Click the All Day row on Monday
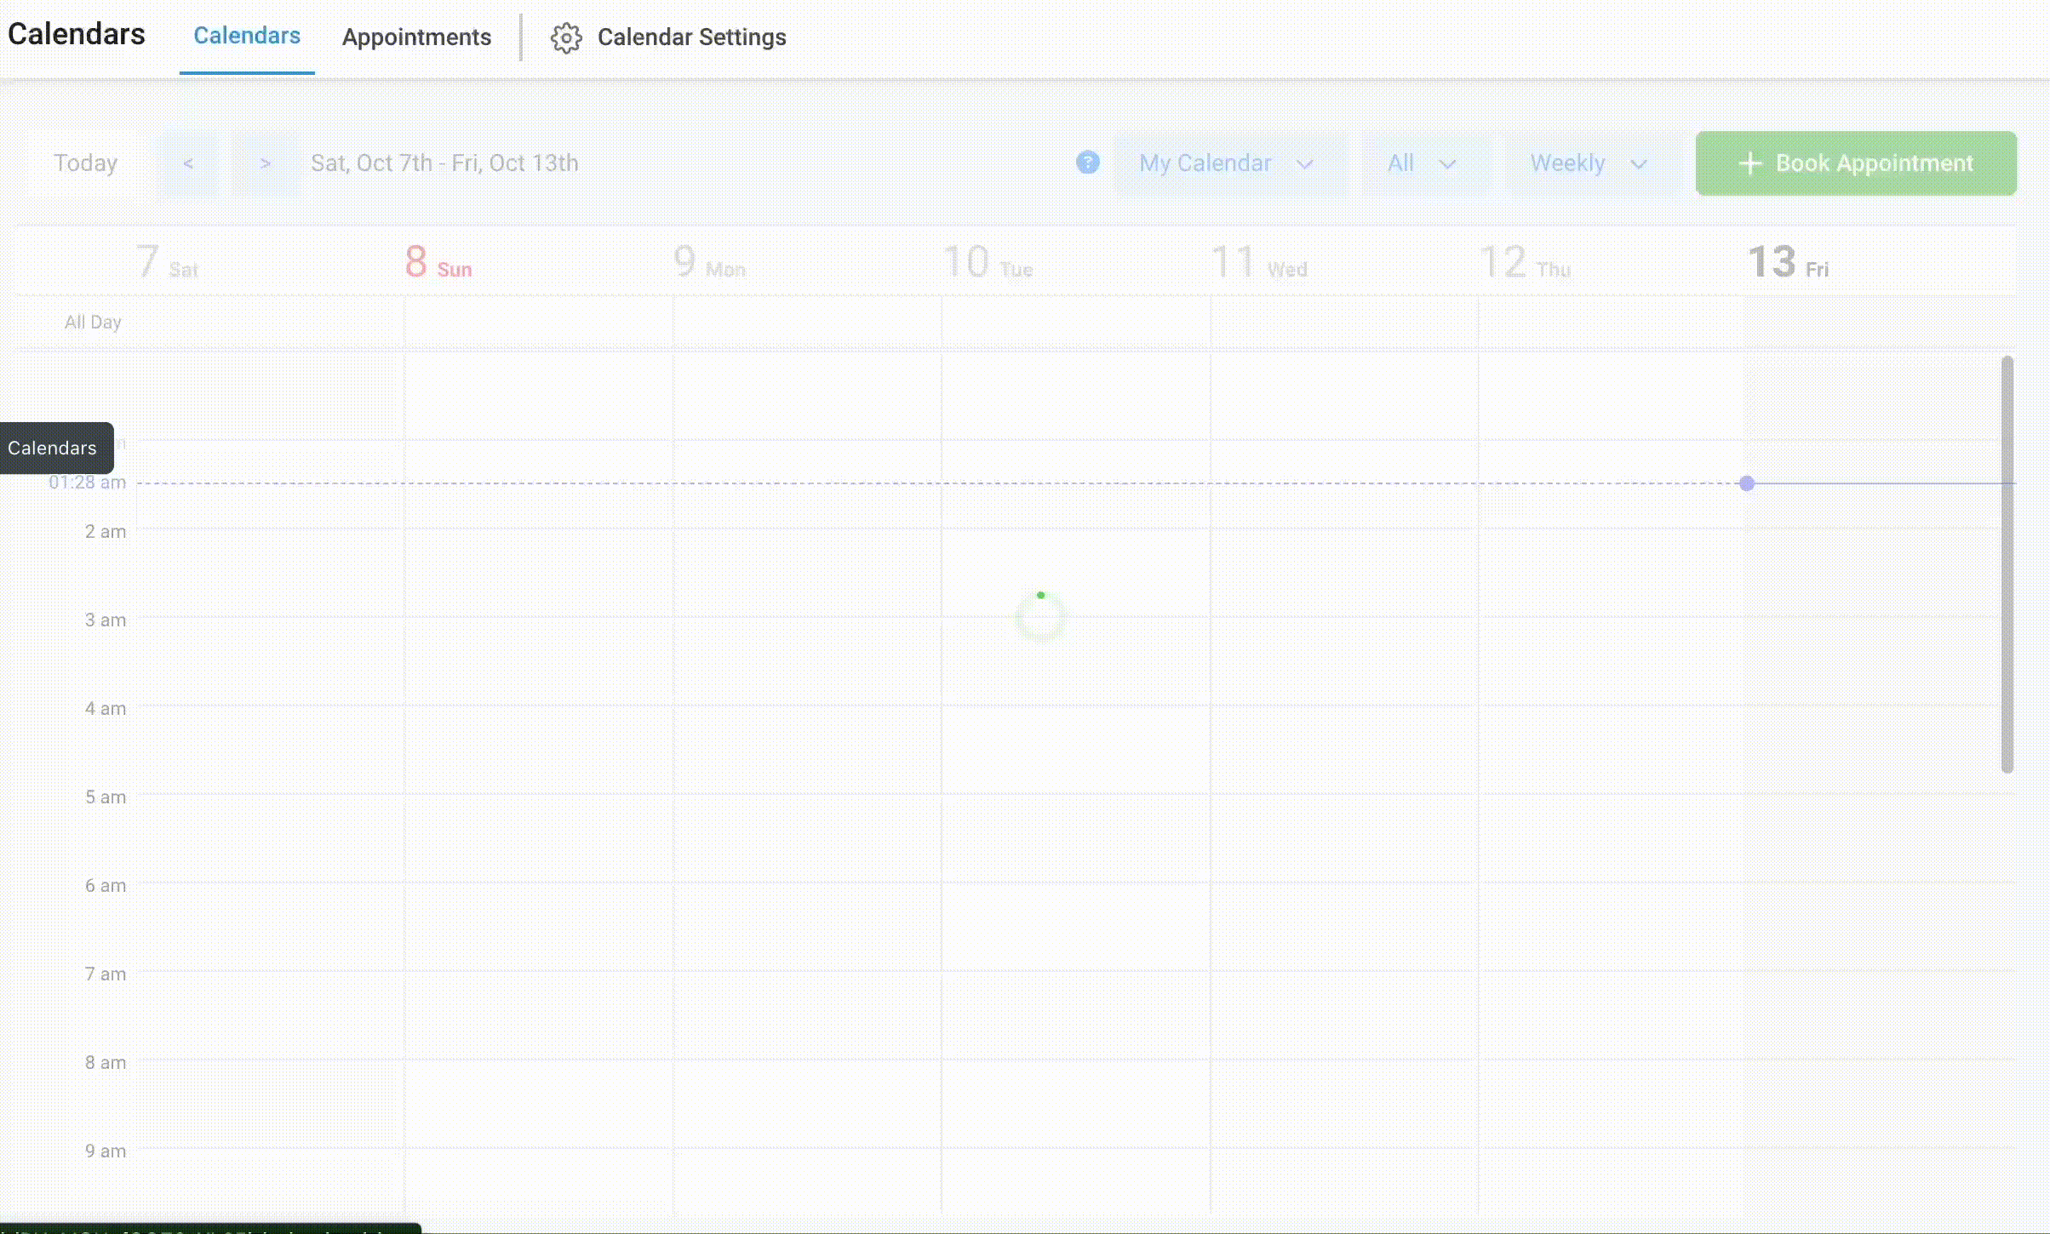 pos(806,323)
